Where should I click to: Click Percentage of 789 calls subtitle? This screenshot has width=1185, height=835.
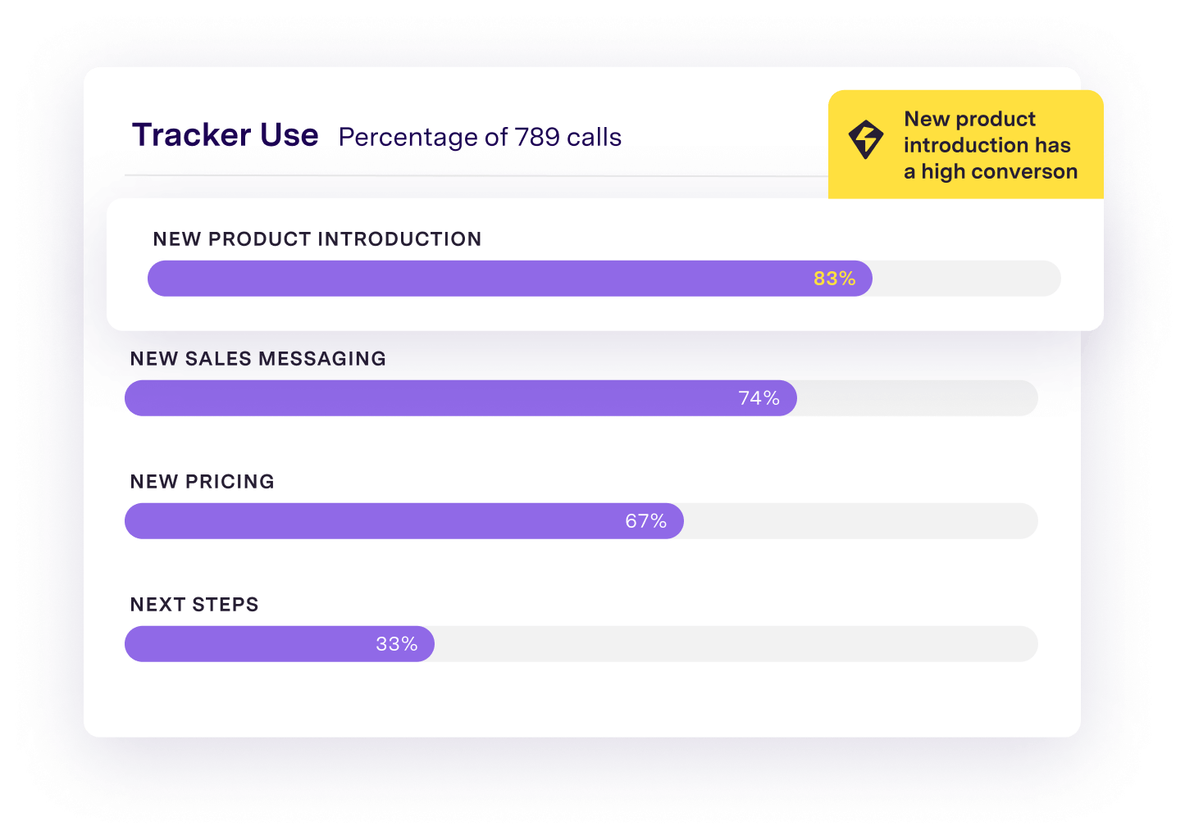click(481, 137)
